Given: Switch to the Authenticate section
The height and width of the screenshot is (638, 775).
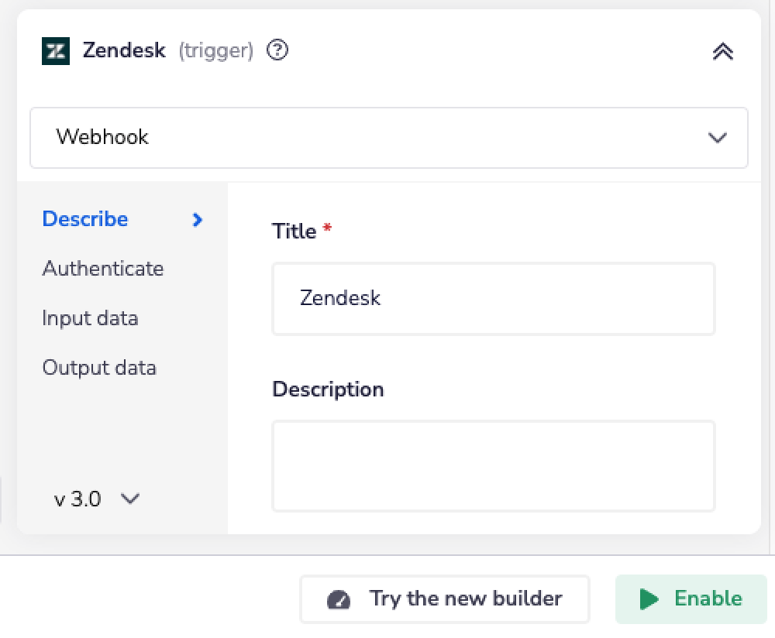Looking at the screenshot, I should click(102, 269).
